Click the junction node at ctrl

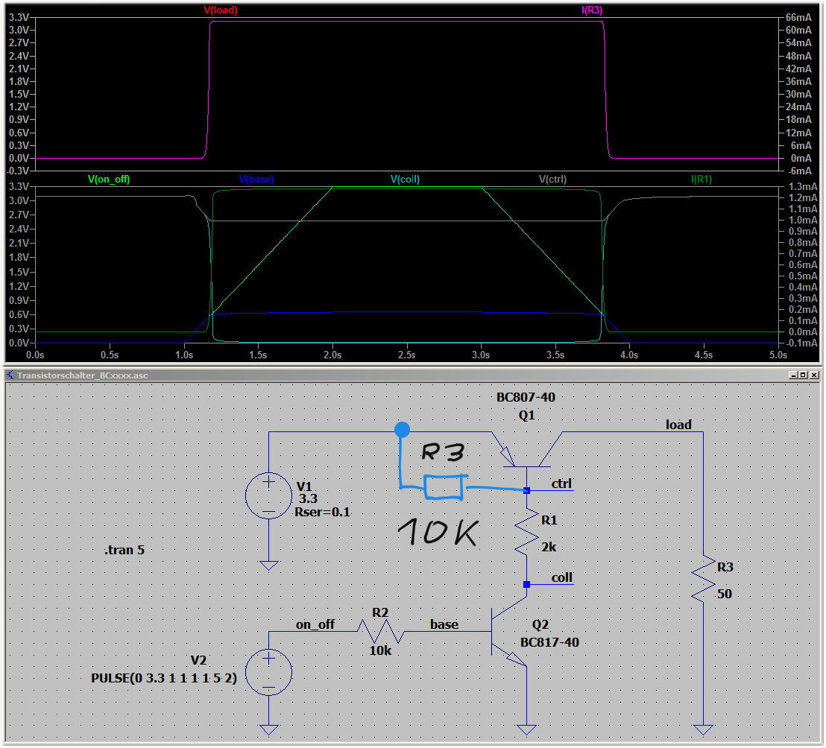tap(527, 490)
